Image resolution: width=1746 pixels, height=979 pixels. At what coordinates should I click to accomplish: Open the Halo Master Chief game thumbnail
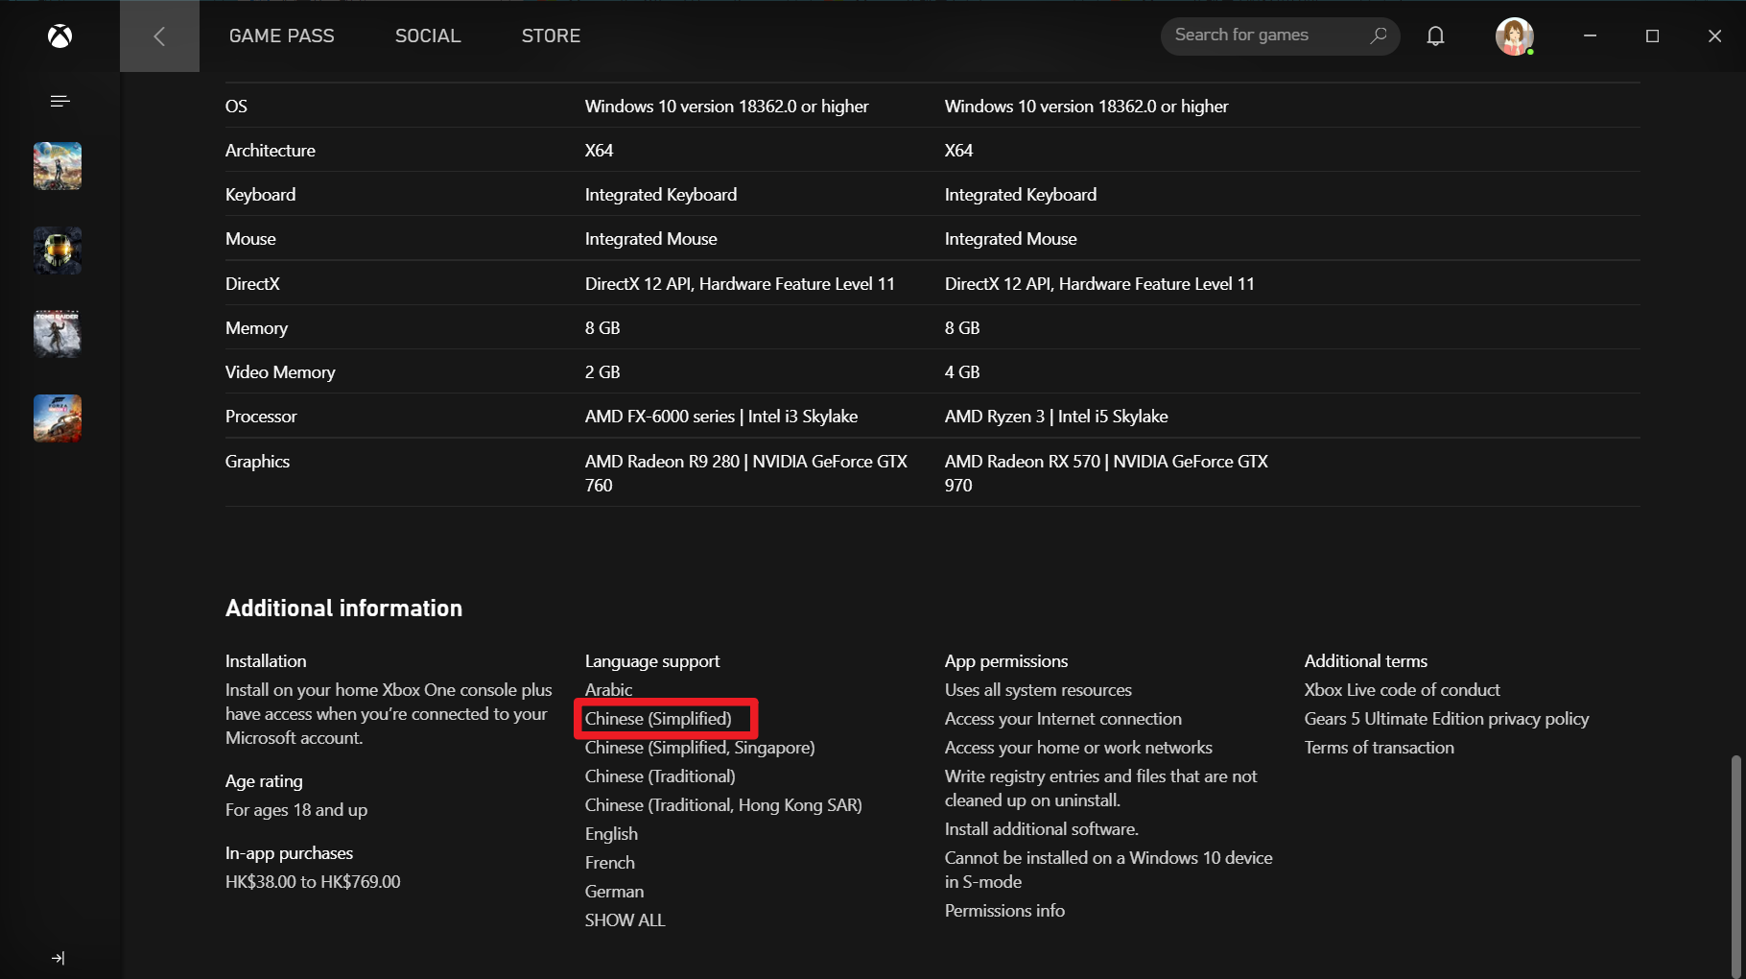[58, 251]
